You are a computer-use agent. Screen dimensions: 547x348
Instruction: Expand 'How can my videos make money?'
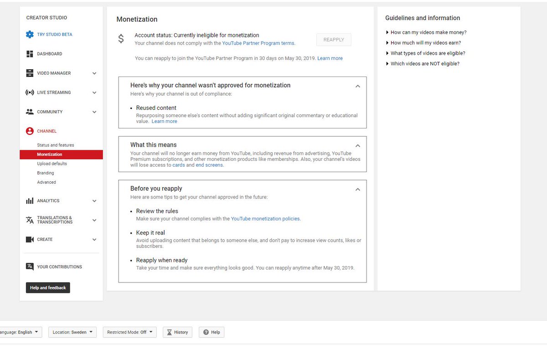426,32
